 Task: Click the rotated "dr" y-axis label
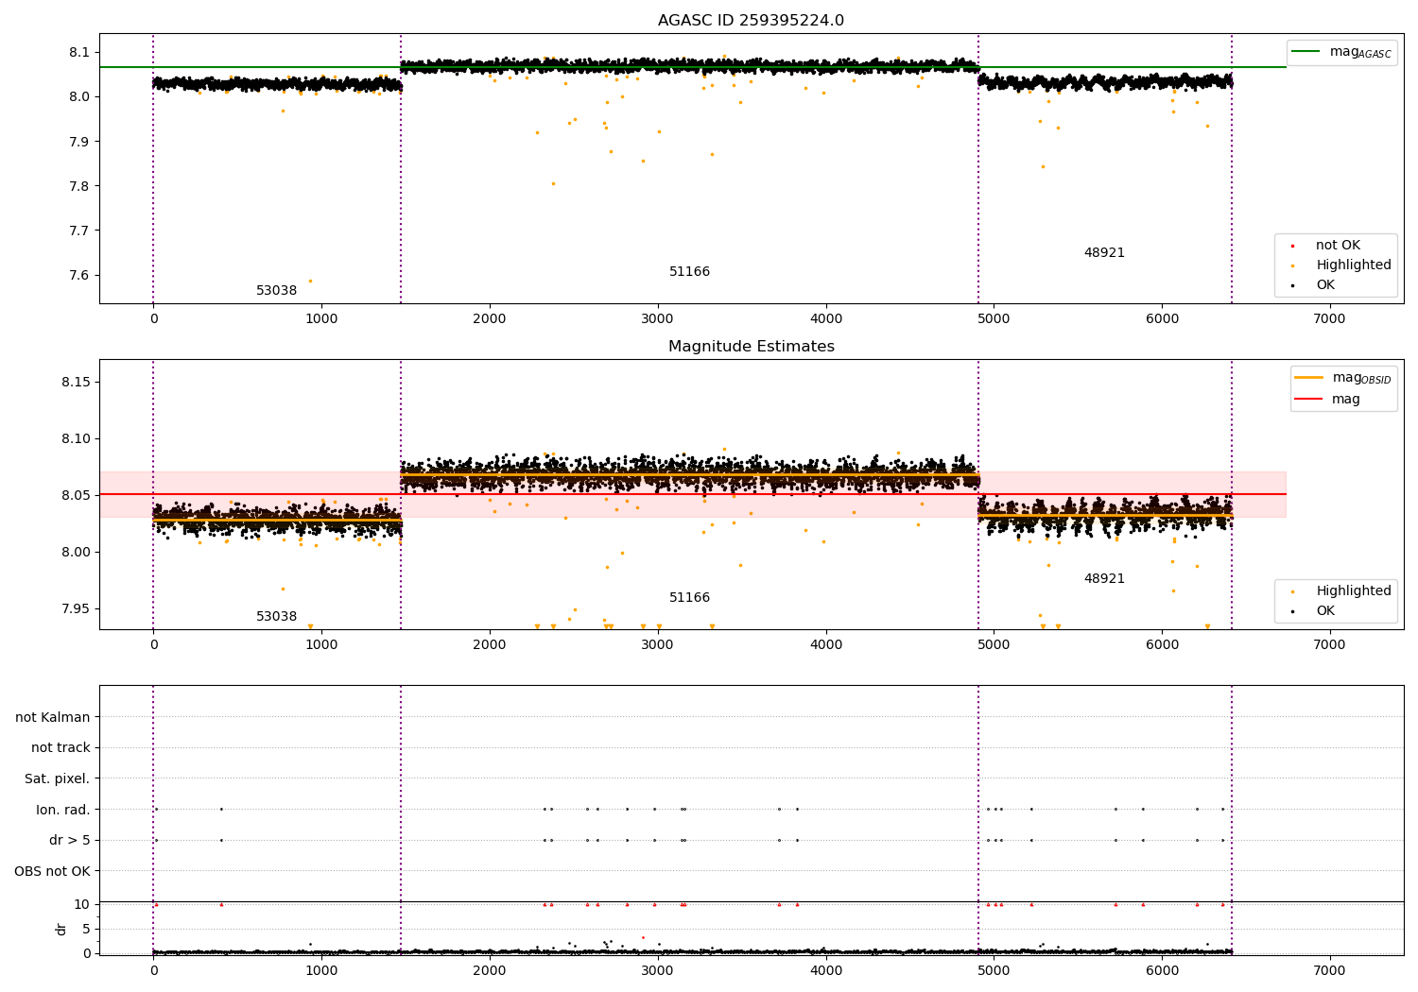(x=61, y=929)
